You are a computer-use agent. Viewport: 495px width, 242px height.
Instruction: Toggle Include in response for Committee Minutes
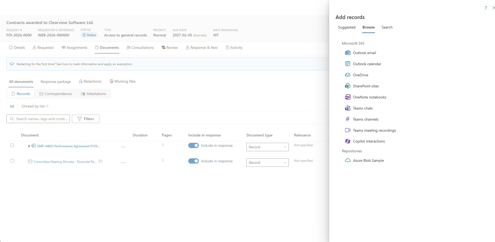pos(194,161)
